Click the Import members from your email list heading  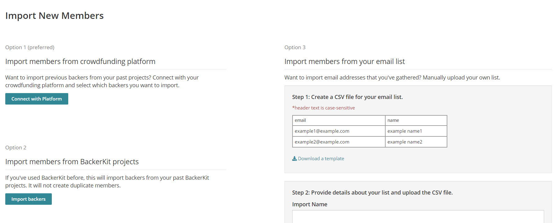[x=345, y=62]
